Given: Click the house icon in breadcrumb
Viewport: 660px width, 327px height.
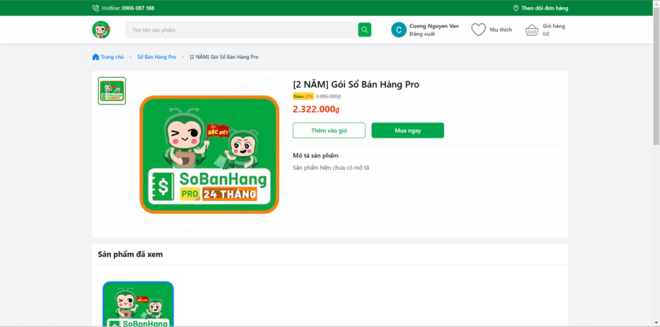Looking at the screenshot, I should [95, 57].
